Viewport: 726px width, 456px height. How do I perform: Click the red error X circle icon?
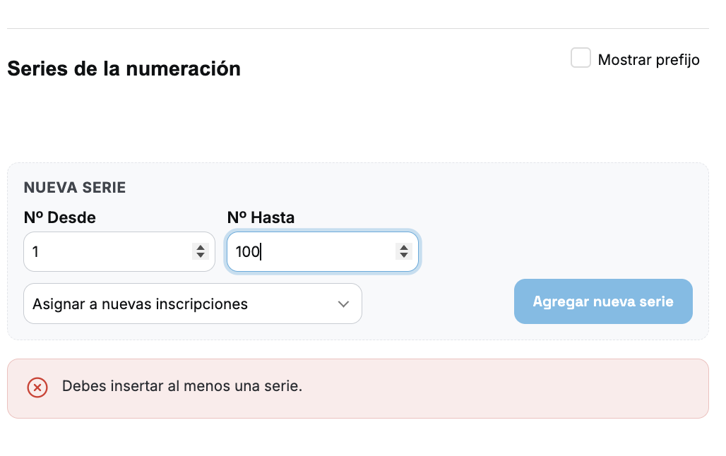coord(37,388)
